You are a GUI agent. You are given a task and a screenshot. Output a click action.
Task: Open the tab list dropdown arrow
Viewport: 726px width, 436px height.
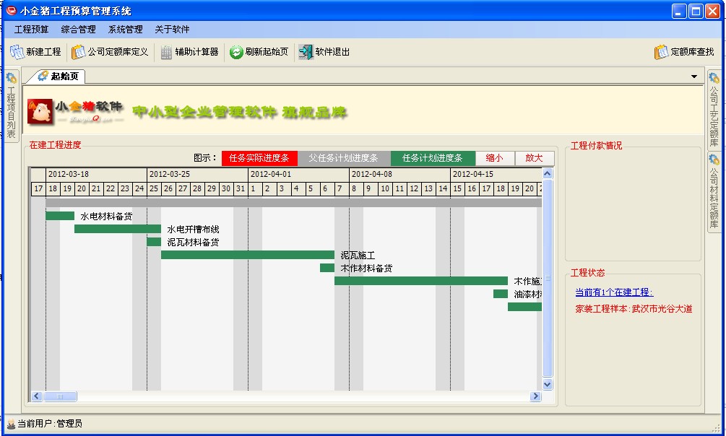click(694, 77)
